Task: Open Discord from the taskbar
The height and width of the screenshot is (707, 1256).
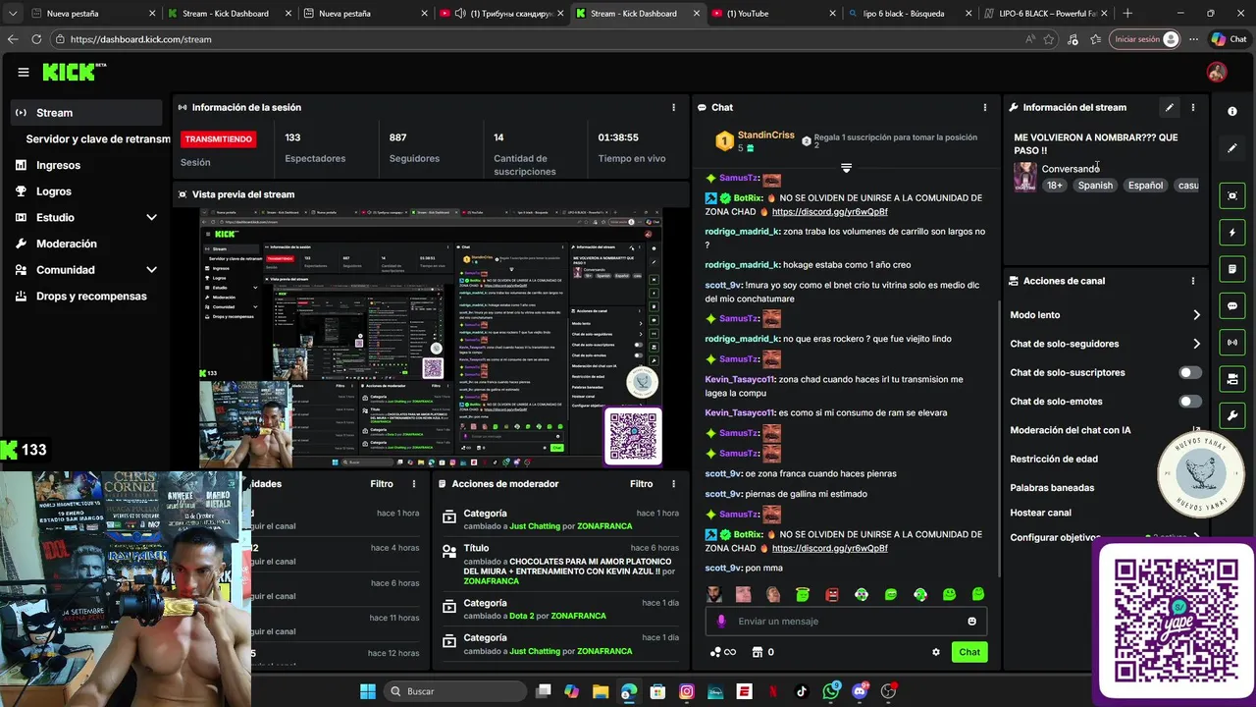Action: pyautogui.click(x=861, y=691)
